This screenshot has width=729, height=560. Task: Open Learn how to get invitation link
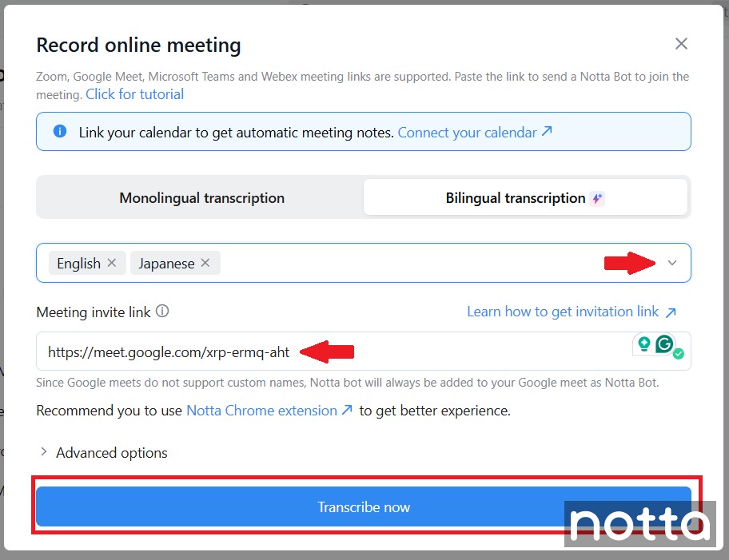click(x=563, y=312)
